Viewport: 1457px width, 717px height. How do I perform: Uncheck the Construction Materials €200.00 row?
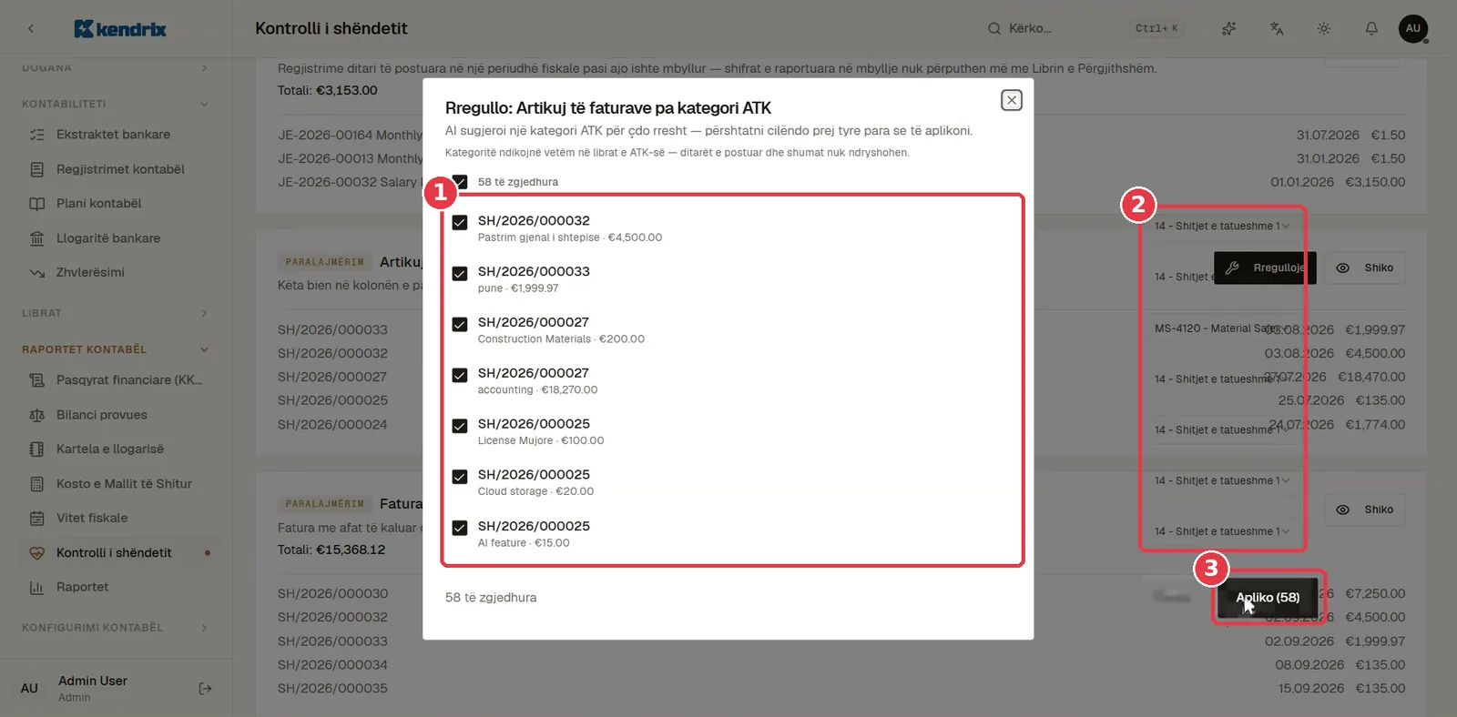pyautogui.click(x=460, y=324)
